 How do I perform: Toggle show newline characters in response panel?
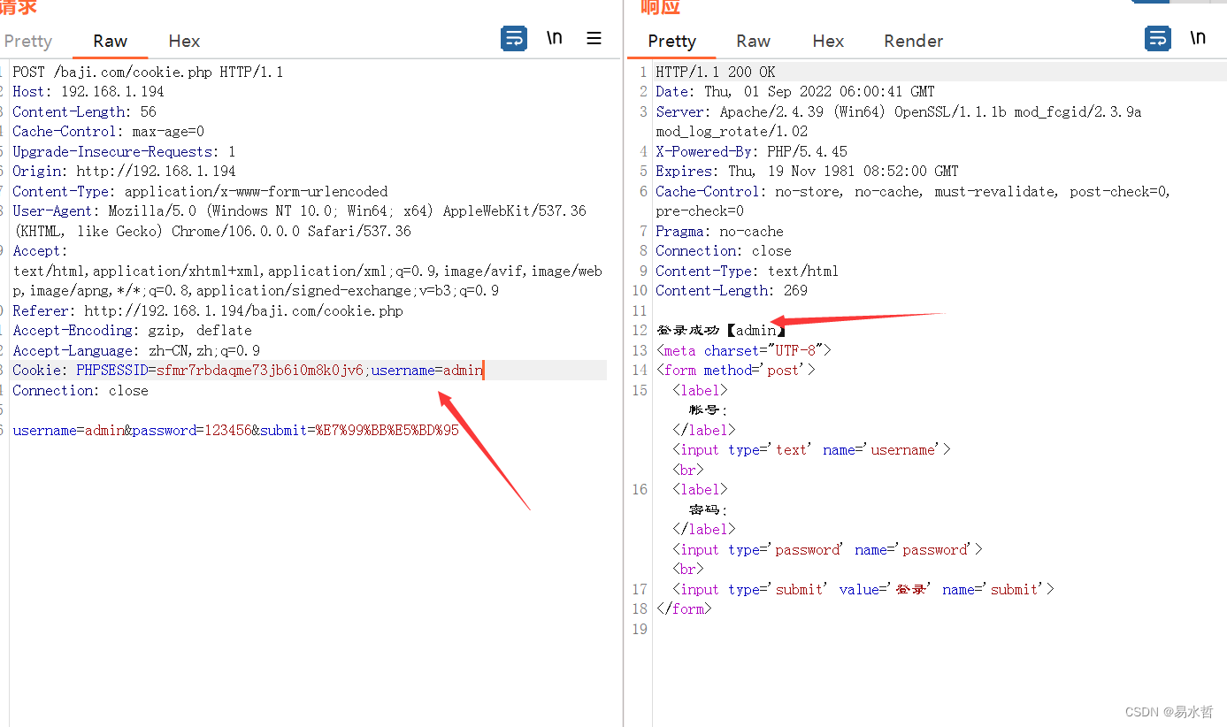pyautogui.click(x=1198, y=38)
